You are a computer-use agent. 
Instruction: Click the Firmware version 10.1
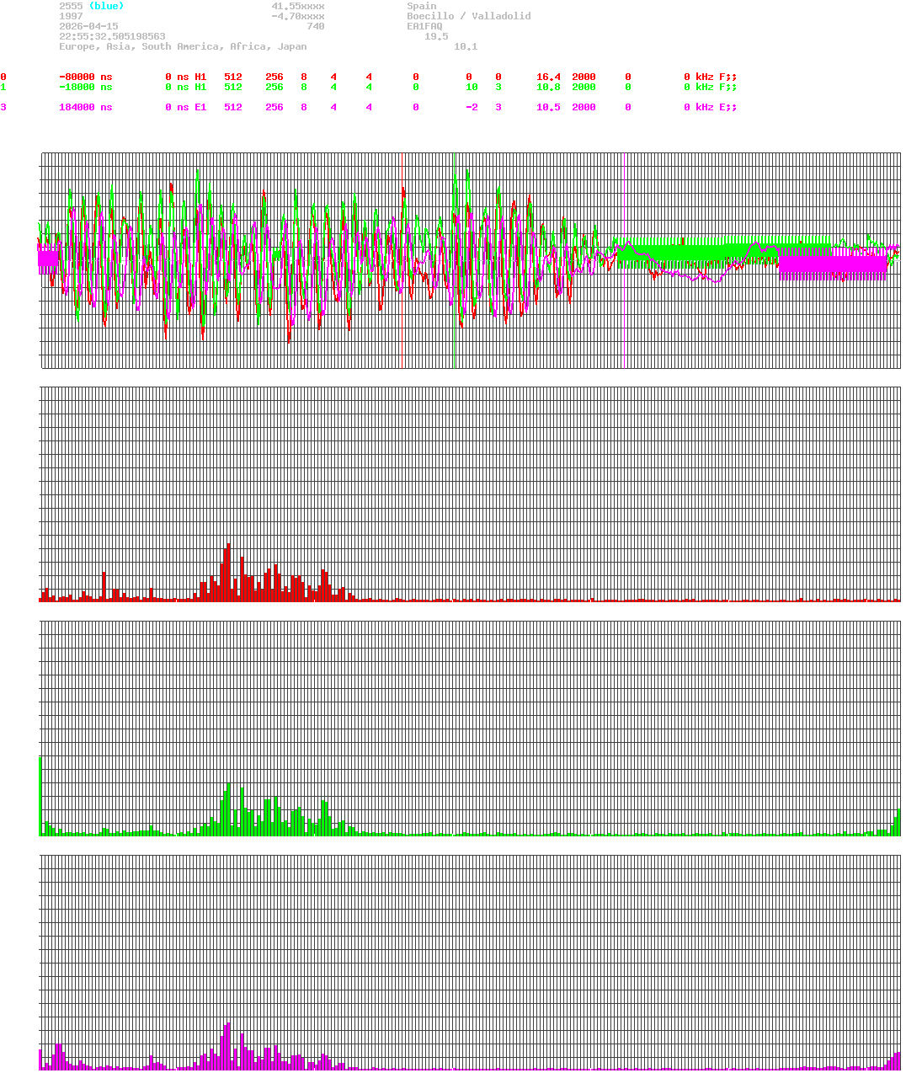464,46
